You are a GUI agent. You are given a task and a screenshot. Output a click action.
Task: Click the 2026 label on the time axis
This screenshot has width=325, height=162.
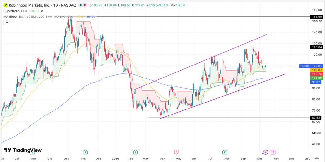pos(116,159)
